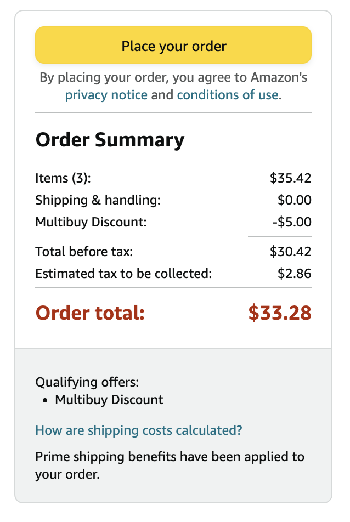Click the Order Summary heading
This screenshot has height=522, width=350.
pos(110,140)
